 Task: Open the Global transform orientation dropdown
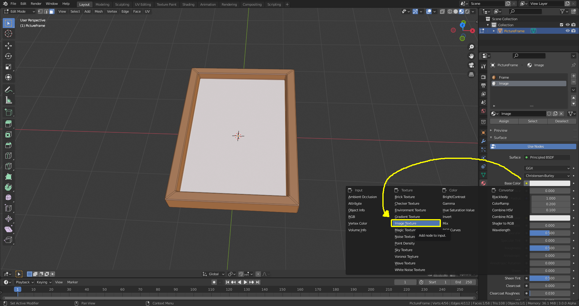coord(213,274)
